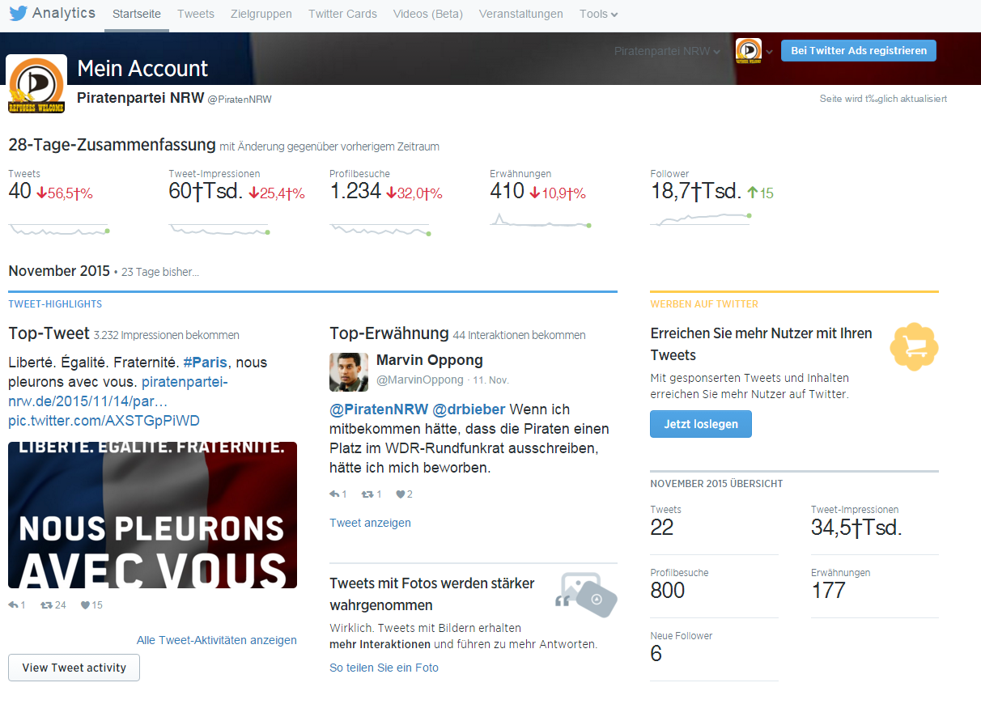
Task: Click the Tweets trend sparkline chart
Action: click(58, 229)
